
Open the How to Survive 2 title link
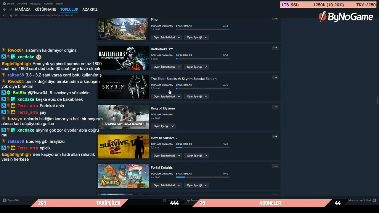[x=164, y=138]
